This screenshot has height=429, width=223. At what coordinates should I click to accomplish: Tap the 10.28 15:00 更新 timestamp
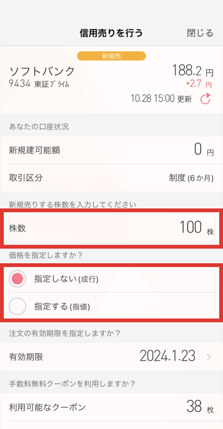coord(161,99)
